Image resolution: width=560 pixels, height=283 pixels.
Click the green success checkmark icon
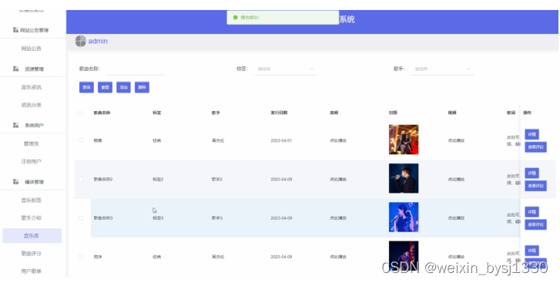point(235,18)
